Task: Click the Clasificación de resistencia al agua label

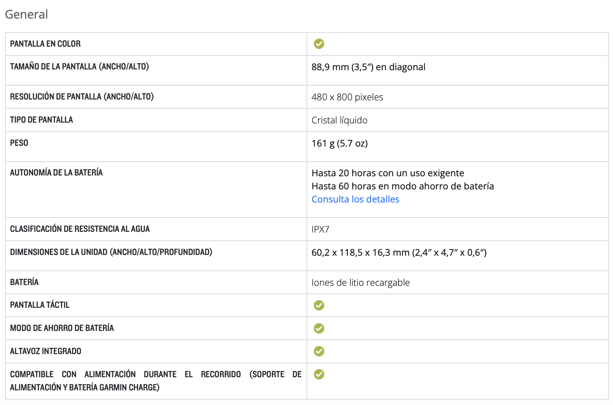Action: pyautogui.click(x=80, y=229)
